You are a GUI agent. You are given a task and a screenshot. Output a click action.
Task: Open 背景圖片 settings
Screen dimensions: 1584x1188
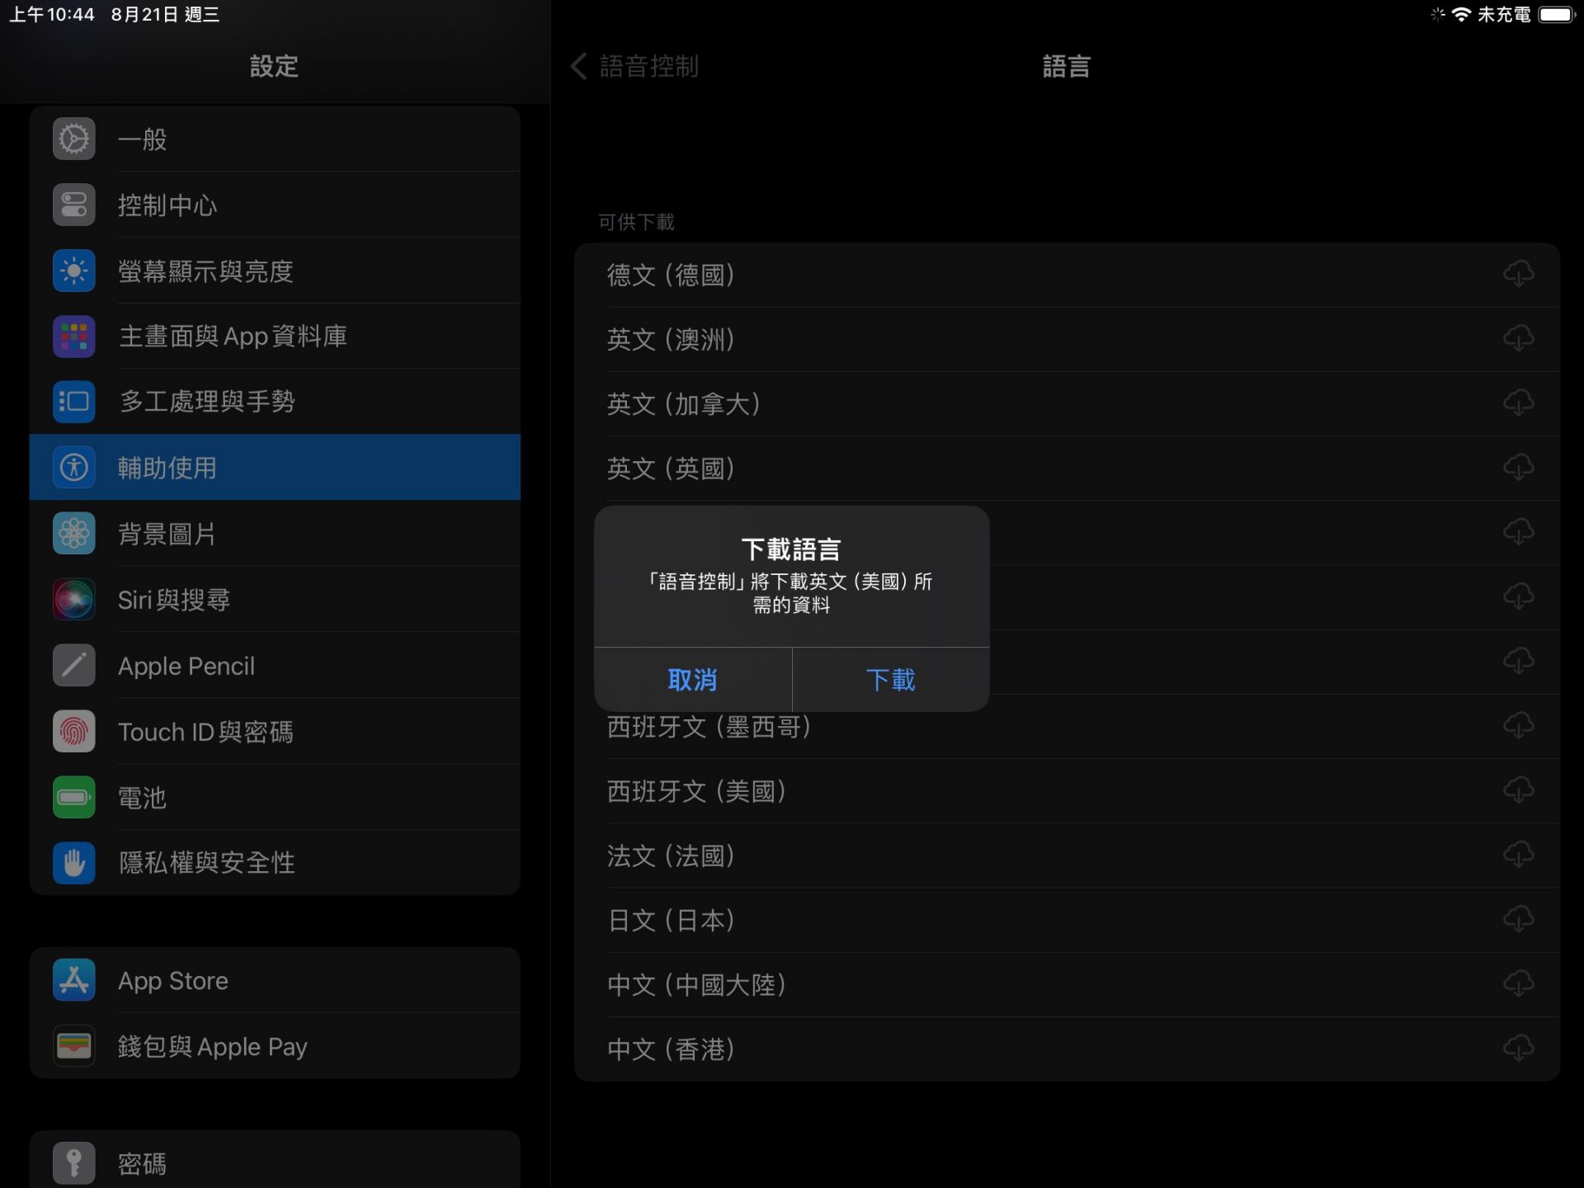click(274, 534)
